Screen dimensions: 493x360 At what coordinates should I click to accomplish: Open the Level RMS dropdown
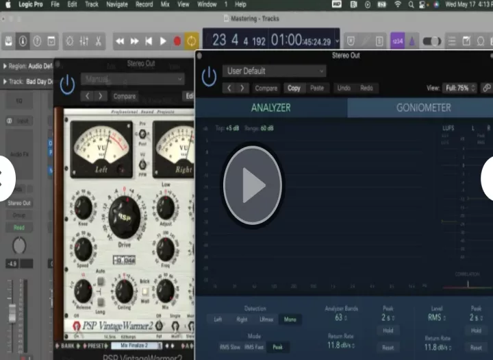pos(437,317)
